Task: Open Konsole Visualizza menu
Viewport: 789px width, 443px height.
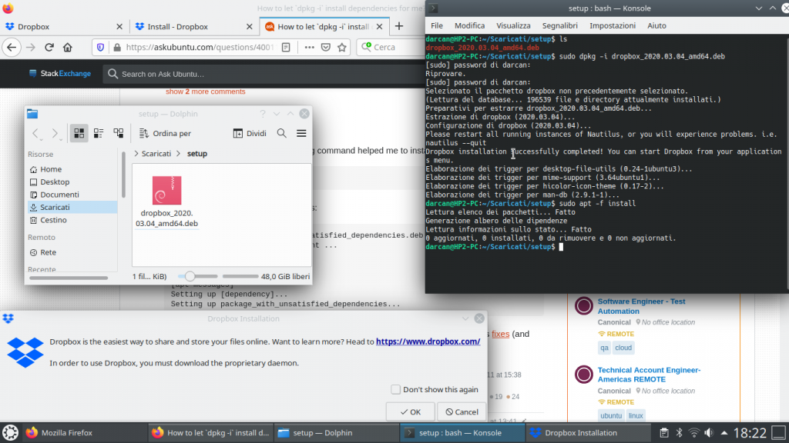Action: pyautogui.click(x=513, y=25)
